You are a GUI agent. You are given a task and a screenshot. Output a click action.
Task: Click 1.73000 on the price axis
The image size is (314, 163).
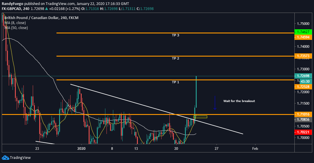303,69
